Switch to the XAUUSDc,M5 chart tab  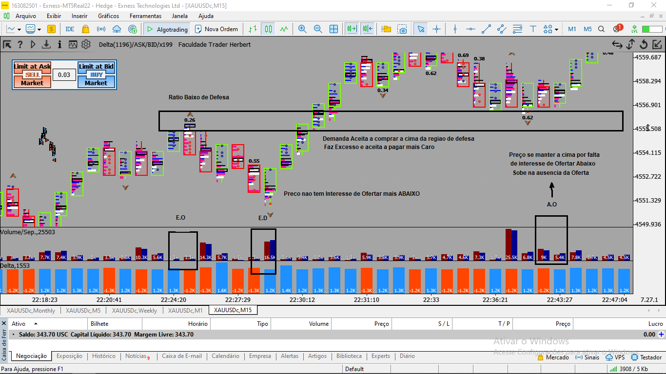83,310
